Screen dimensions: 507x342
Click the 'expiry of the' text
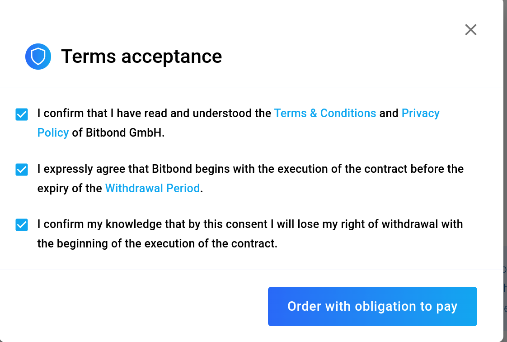pos(70,188)
